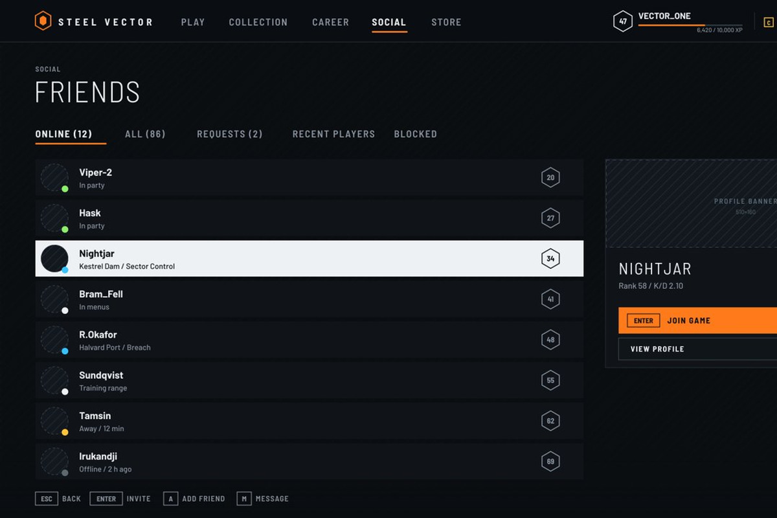Click the ENTER key hint for Invite
The height and width of the screenshot is (518, 777).
pos(106,499)
